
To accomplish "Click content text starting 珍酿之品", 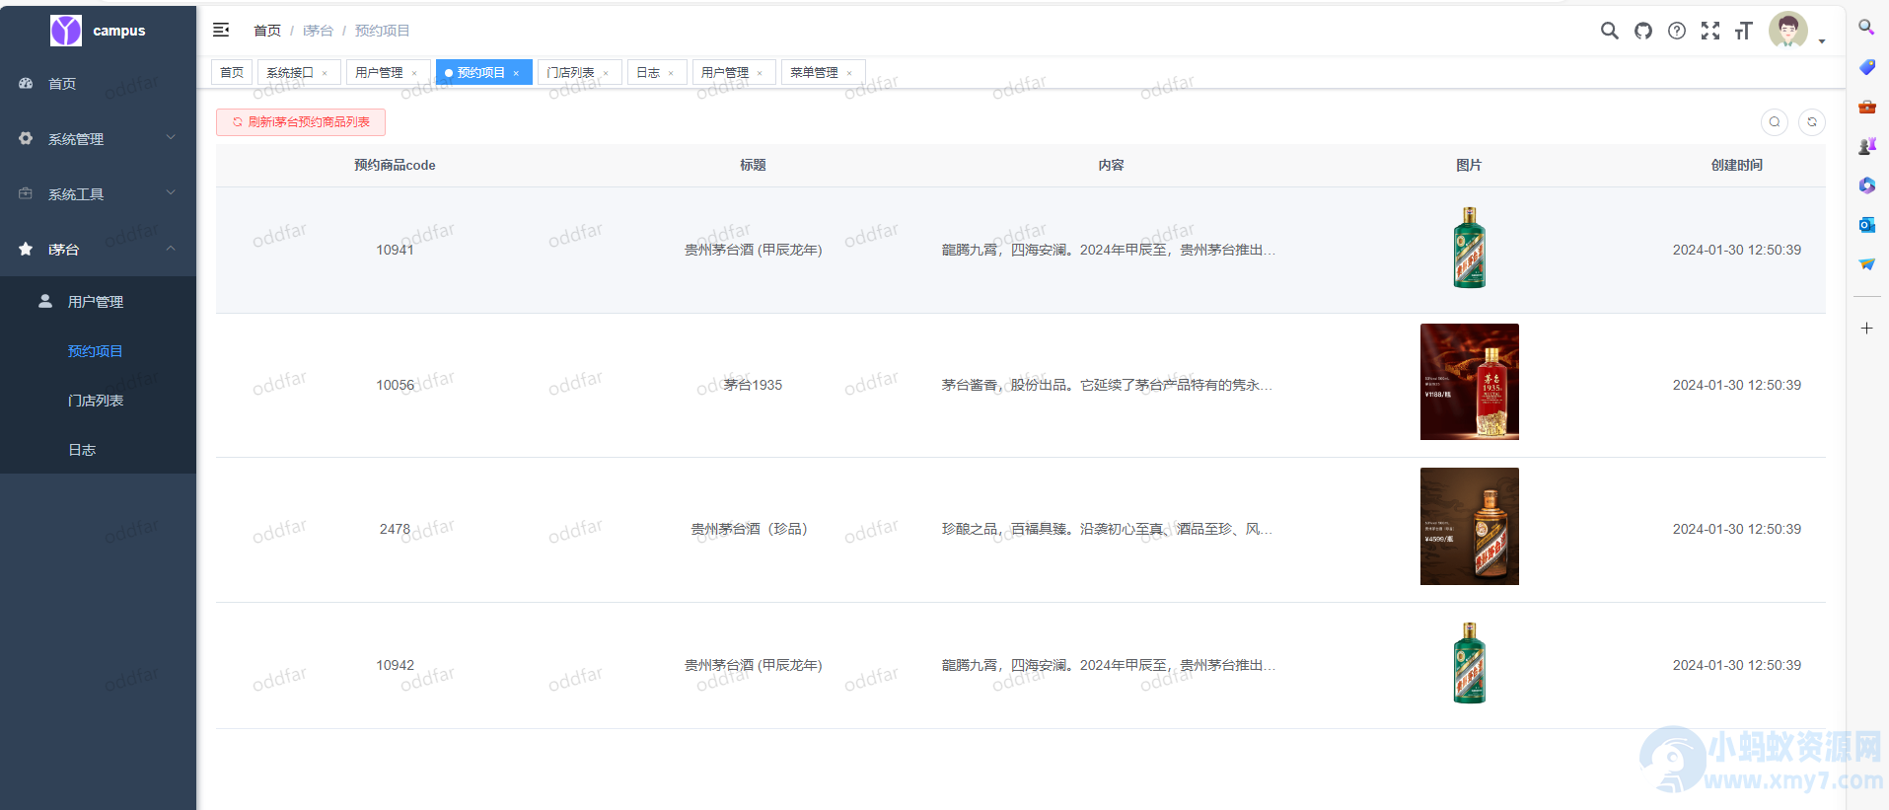I will tap(1107, 529).
